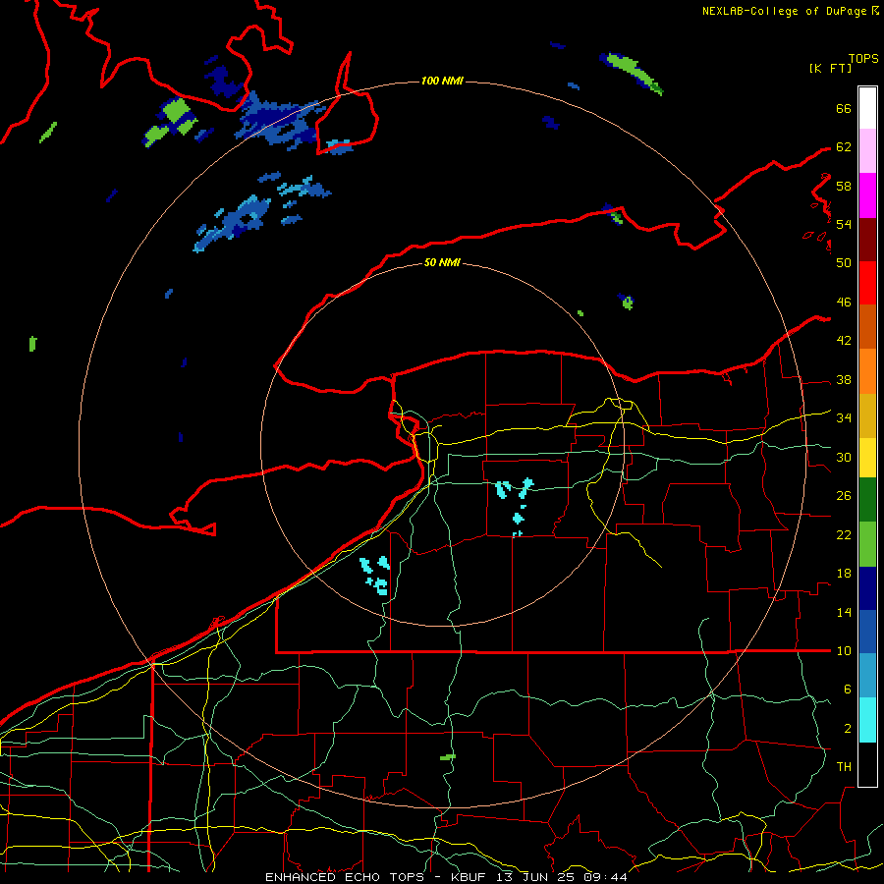Click the 62 legend value

click(844, 147)
